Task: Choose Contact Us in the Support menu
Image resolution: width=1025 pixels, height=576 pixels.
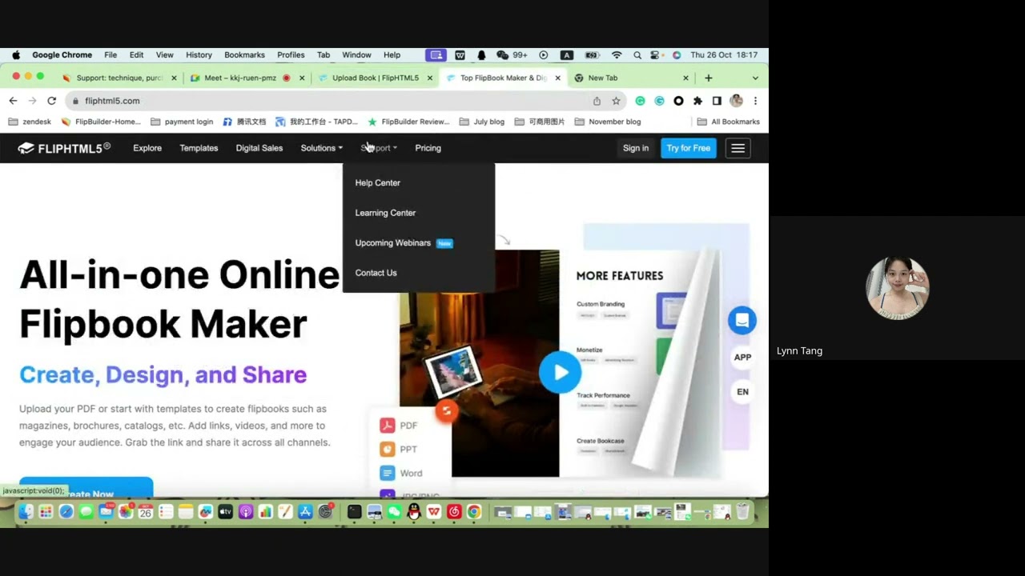Action: point(376,273)
